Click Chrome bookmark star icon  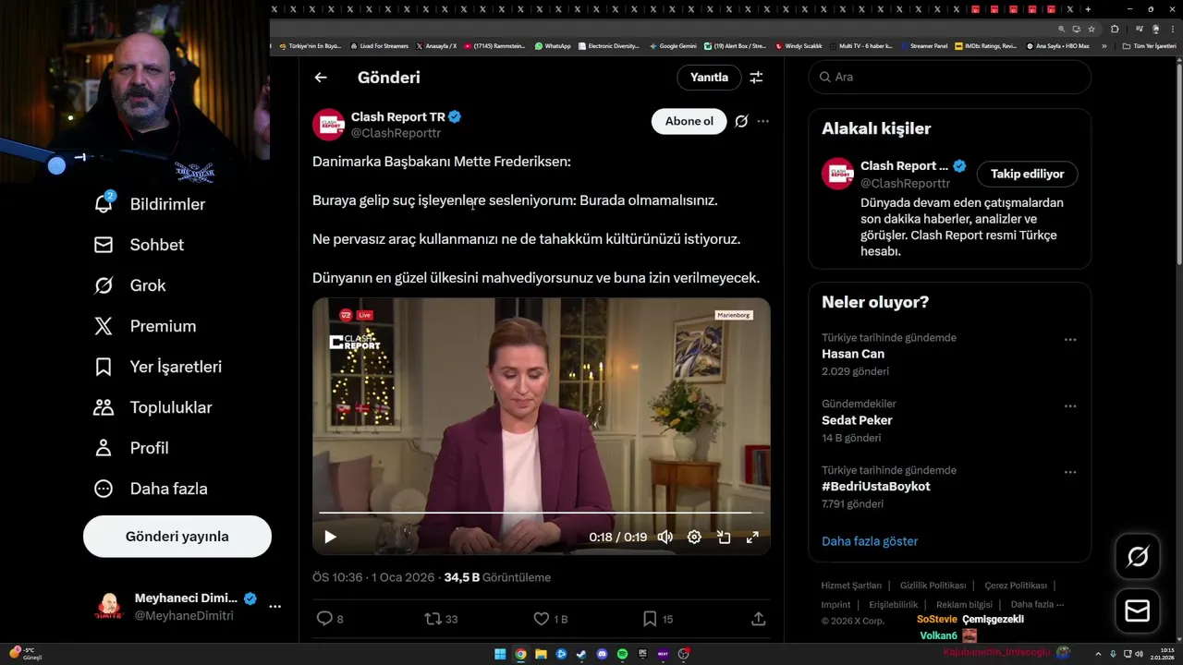point(1092,29)
